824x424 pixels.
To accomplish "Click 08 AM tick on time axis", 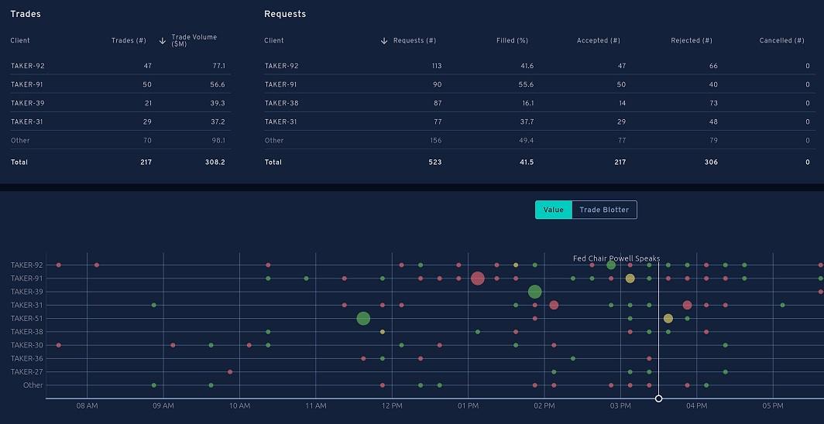I will point(88,406).
